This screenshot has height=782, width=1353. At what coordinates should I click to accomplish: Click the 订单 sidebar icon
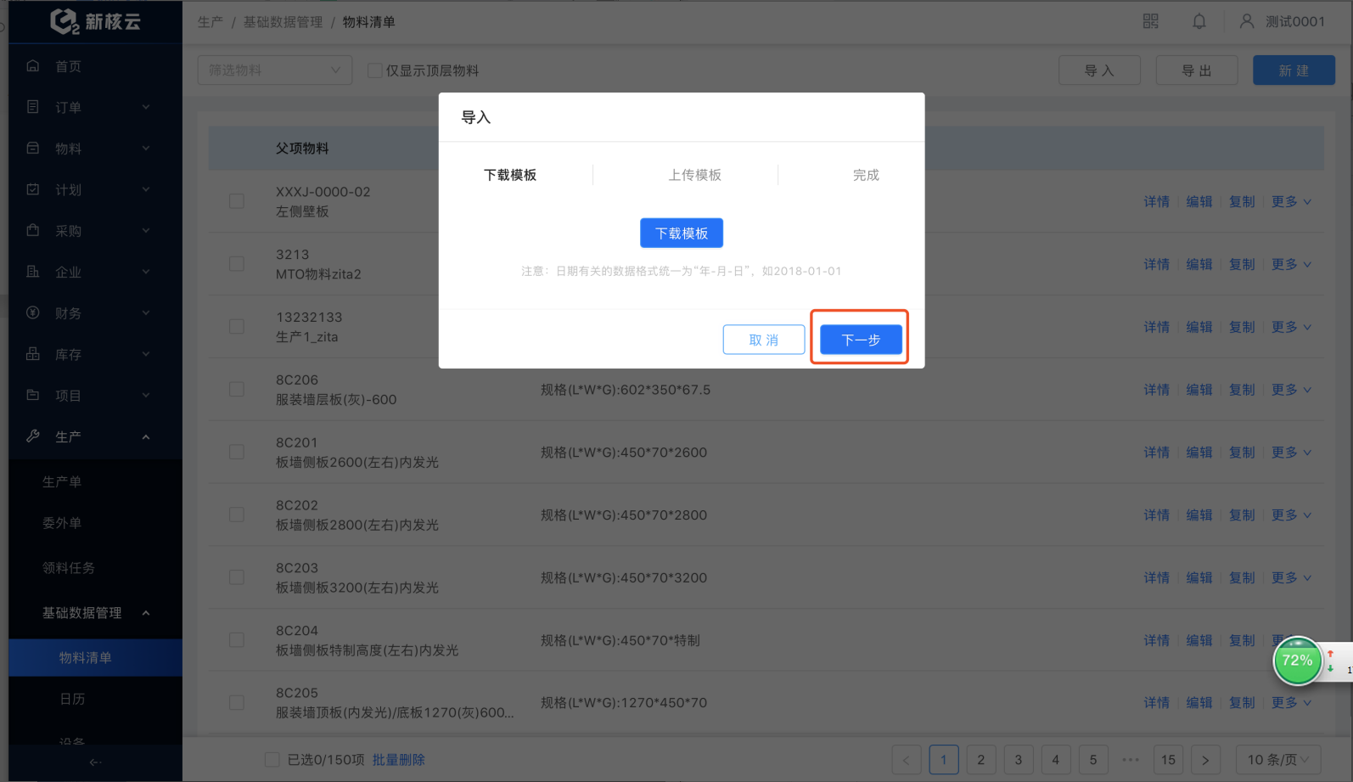(x=33, y=107)
